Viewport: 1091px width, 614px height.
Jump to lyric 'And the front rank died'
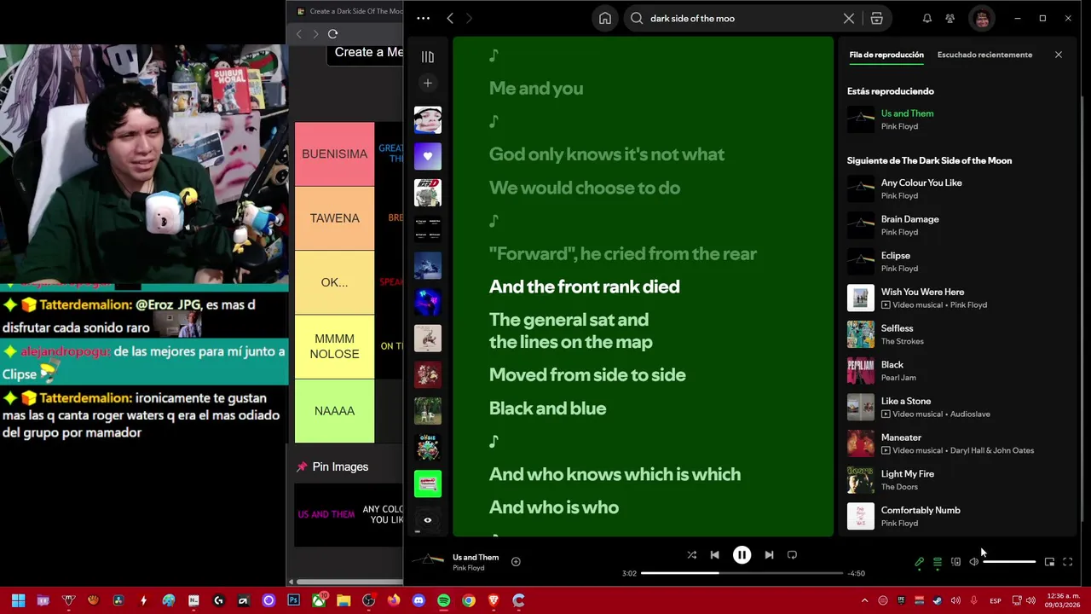tap(584, 287)
